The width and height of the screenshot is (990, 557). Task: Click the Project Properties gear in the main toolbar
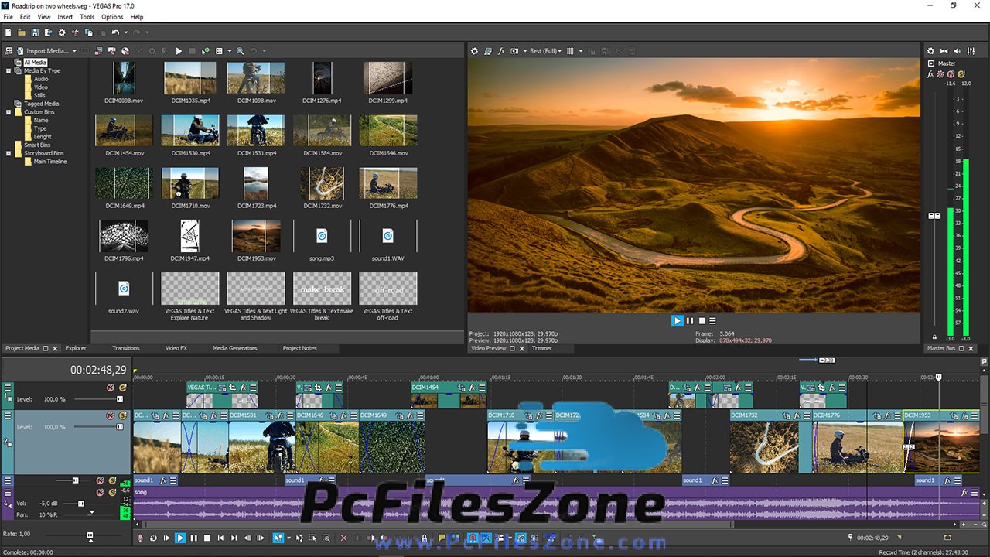click(61, 32)
